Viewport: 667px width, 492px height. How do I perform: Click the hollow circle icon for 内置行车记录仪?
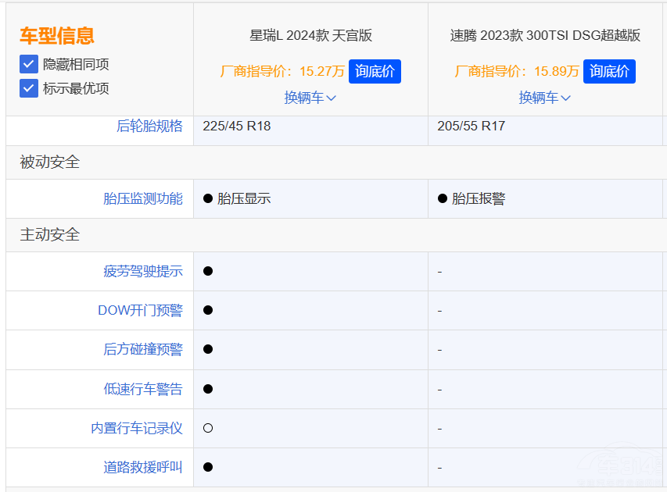208,428
